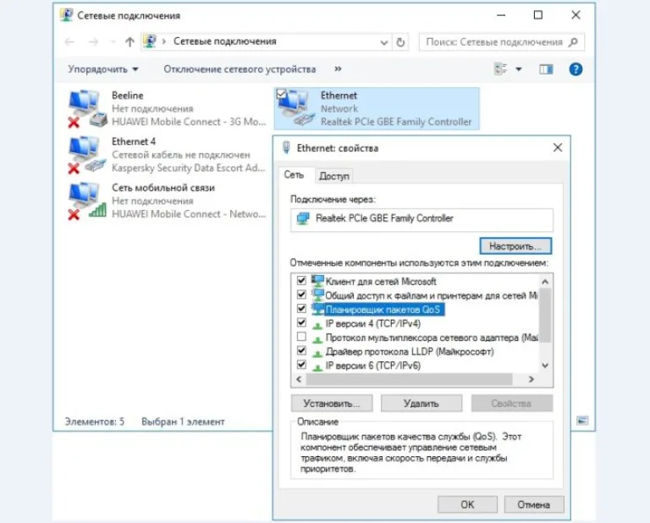Go up one level with up arrow
Image resolution: width=650 pixels, height=523 pixels.
tap(129, 41)
